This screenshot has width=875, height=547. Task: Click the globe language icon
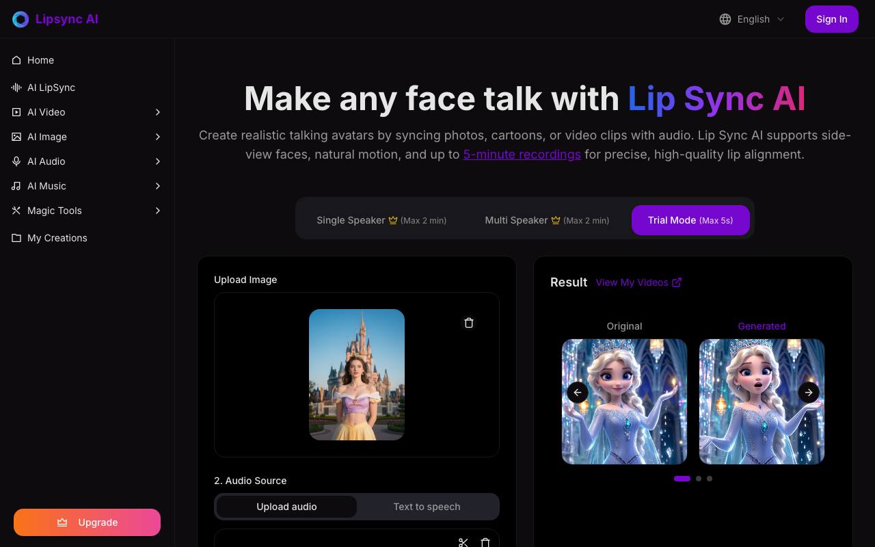725,19
